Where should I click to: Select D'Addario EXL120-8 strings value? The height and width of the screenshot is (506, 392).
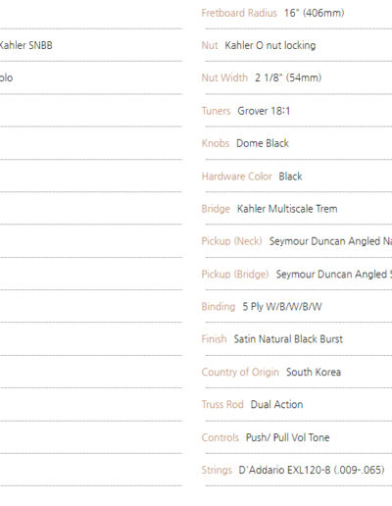click(312, 470)
